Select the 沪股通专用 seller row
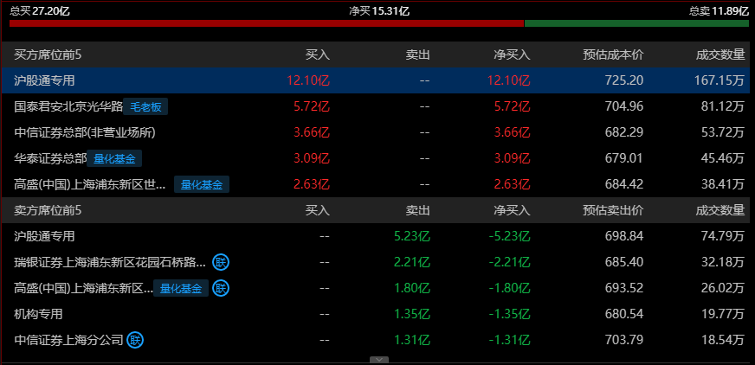Viewport: 755px width, 365px height. 45,236
